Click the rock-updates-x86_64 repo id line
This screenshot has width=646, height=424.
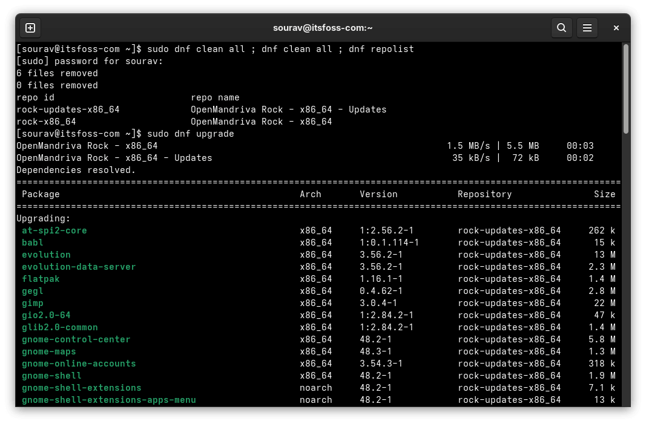68,109
